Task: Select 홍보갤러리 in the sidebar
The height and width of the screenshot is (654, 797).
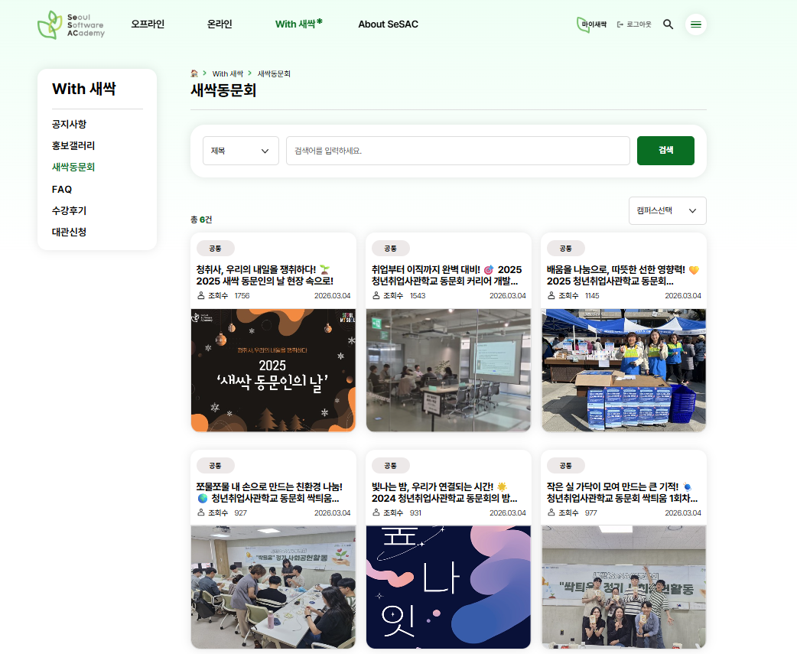Action: click(x=73, y=145)
